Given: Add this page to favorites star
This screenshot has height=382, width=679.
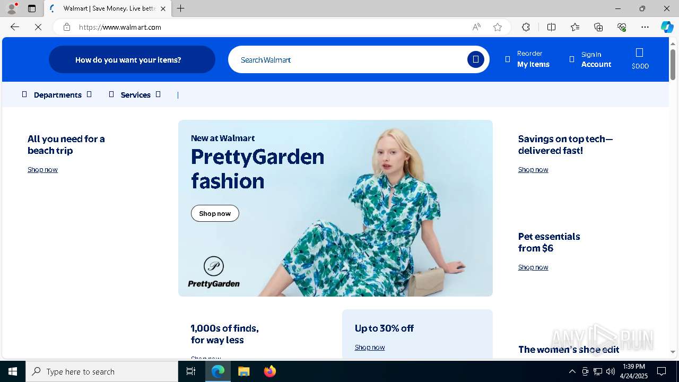Looking at the screenshot, I should (498, 27).
